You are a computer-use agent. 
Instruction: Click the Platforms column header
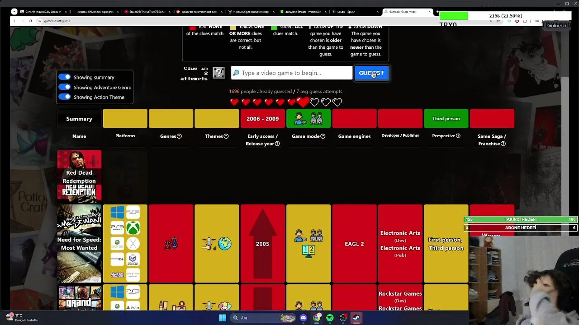pos(125,136)
